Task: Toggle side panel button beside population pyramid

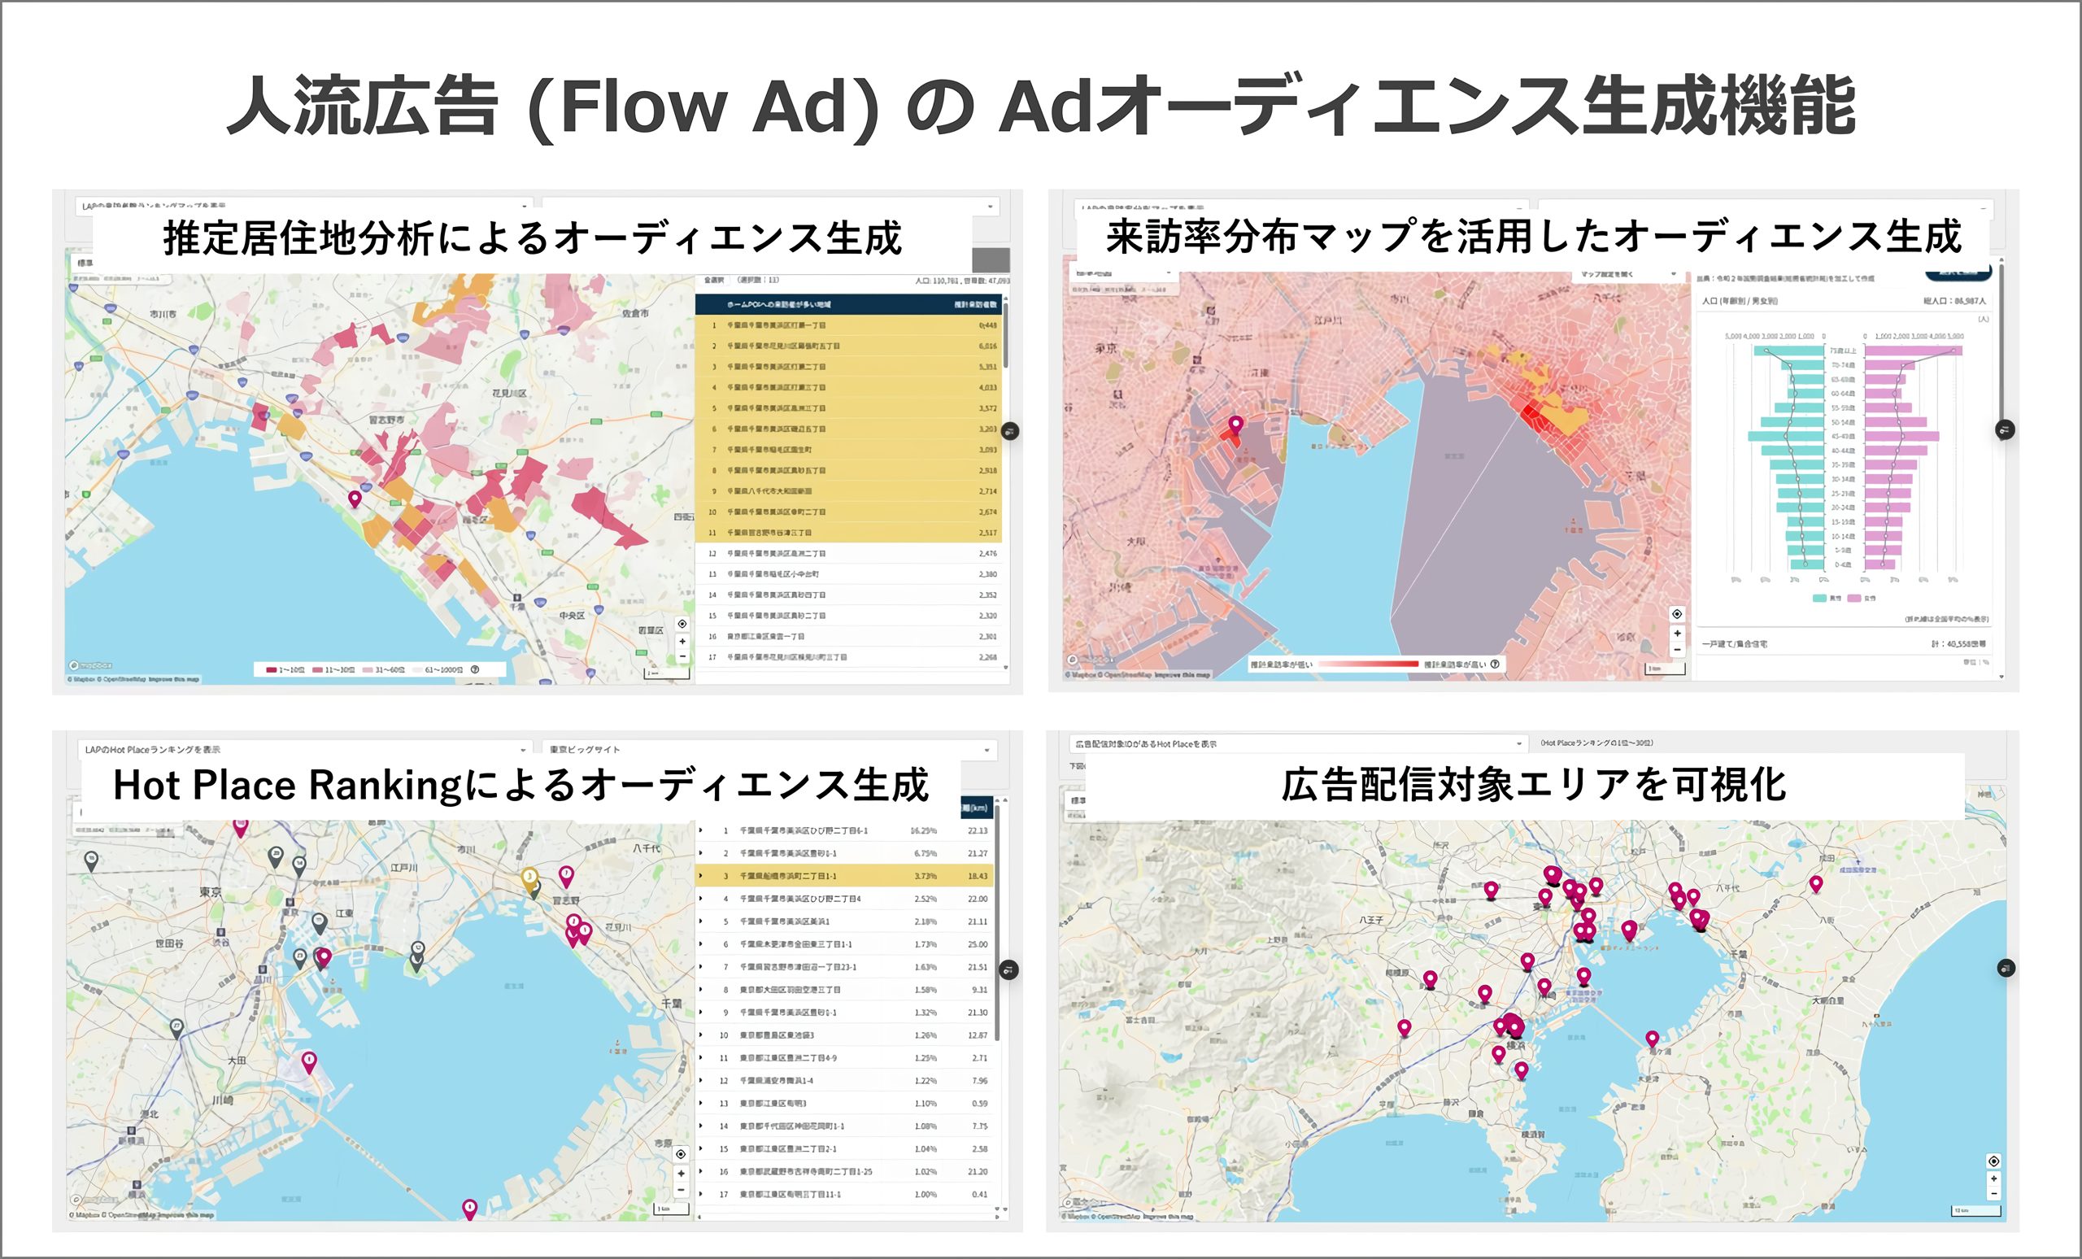Action: (x=2005, y=430)
